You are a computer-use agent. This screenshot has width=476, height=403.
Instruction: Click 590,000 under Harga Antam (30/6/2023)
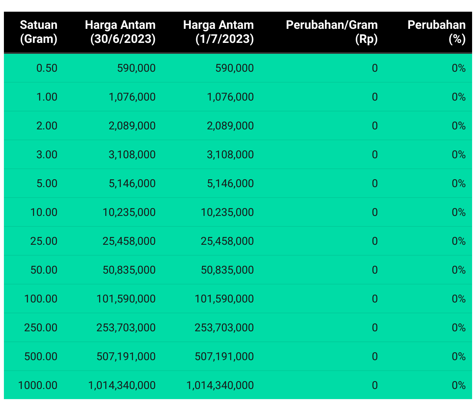(x=137, y=68)
